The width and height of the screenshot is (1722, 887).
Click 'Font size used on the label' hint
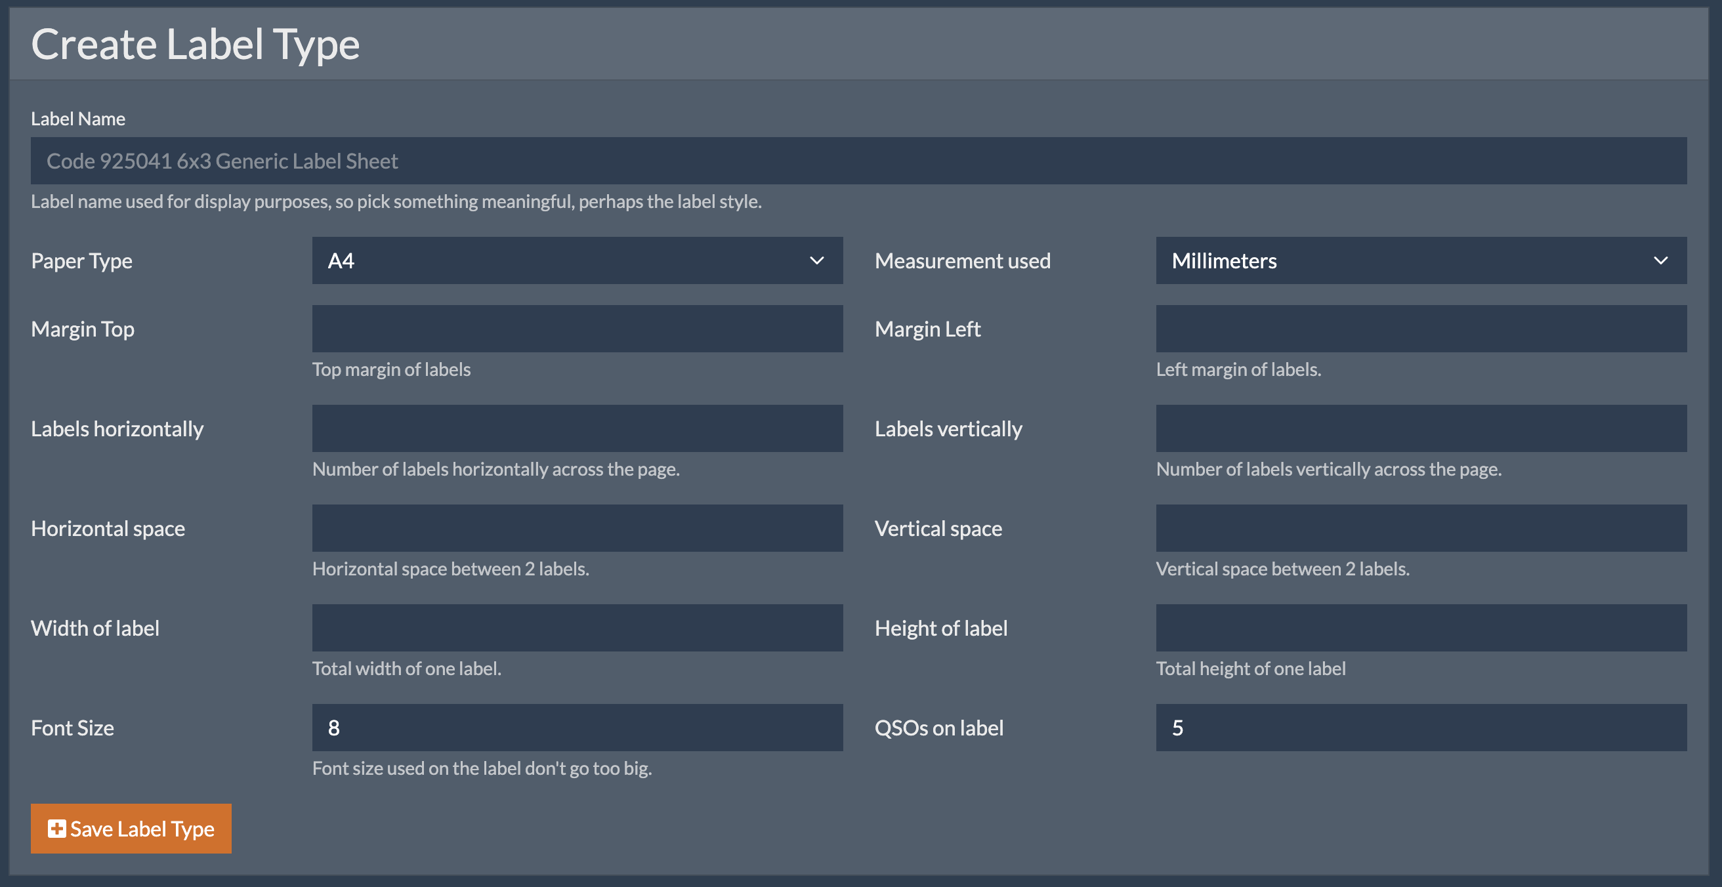(x=482, y=769)
